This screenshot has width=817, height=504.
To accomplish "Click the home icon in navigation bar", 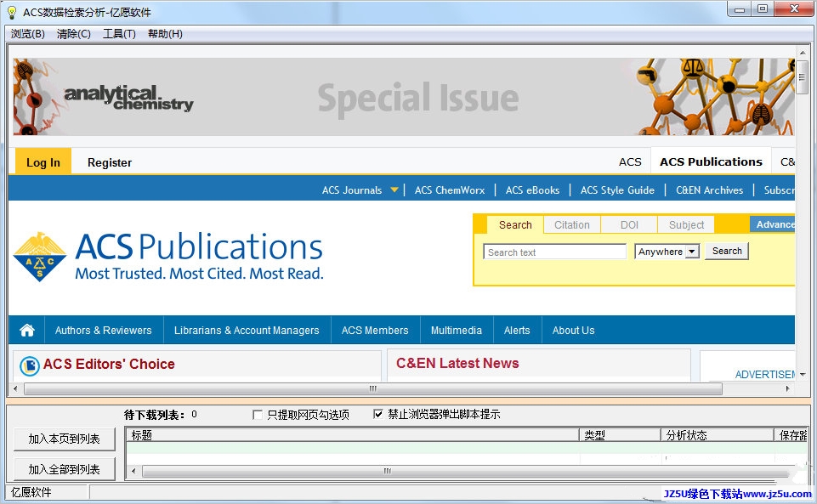I will (x=27, y=330).
